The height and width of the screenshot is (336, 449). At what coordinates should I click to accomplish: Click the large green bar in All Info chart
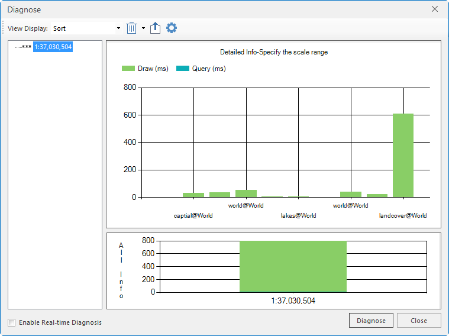coord(293,266)
